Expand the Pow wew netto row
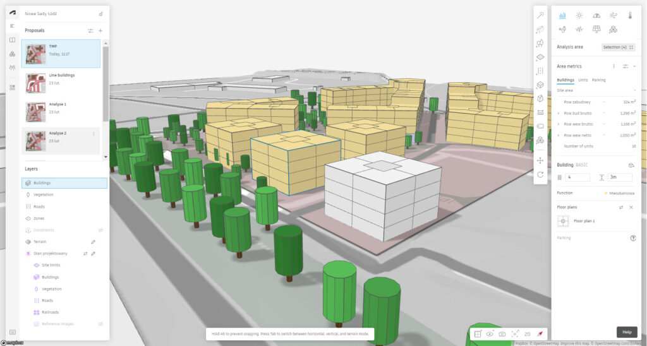 [559, 135]
